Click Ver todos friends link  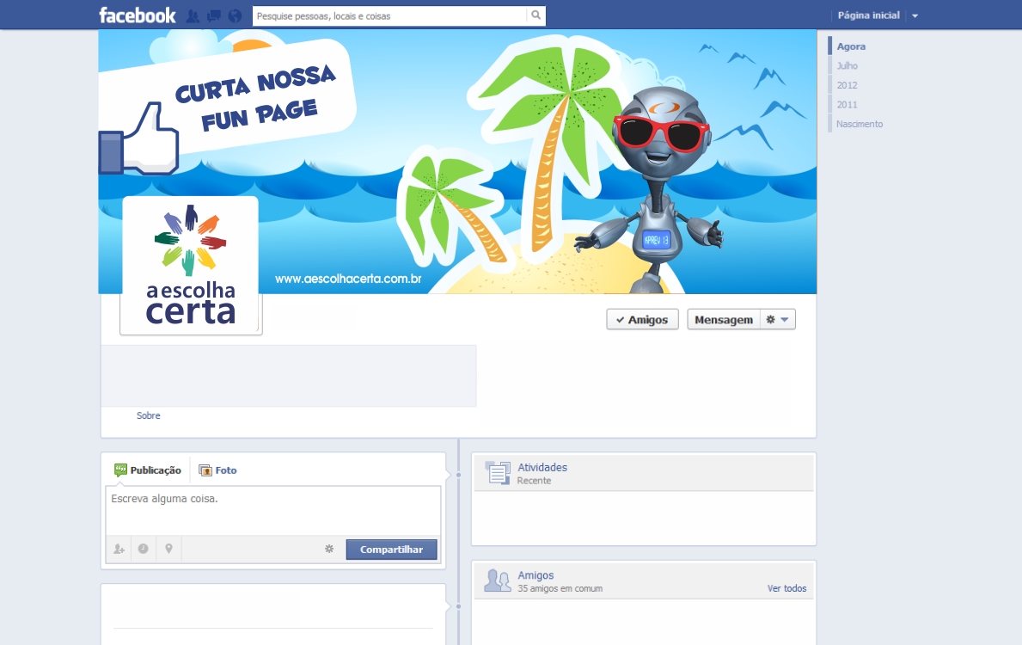coord(786,588)
